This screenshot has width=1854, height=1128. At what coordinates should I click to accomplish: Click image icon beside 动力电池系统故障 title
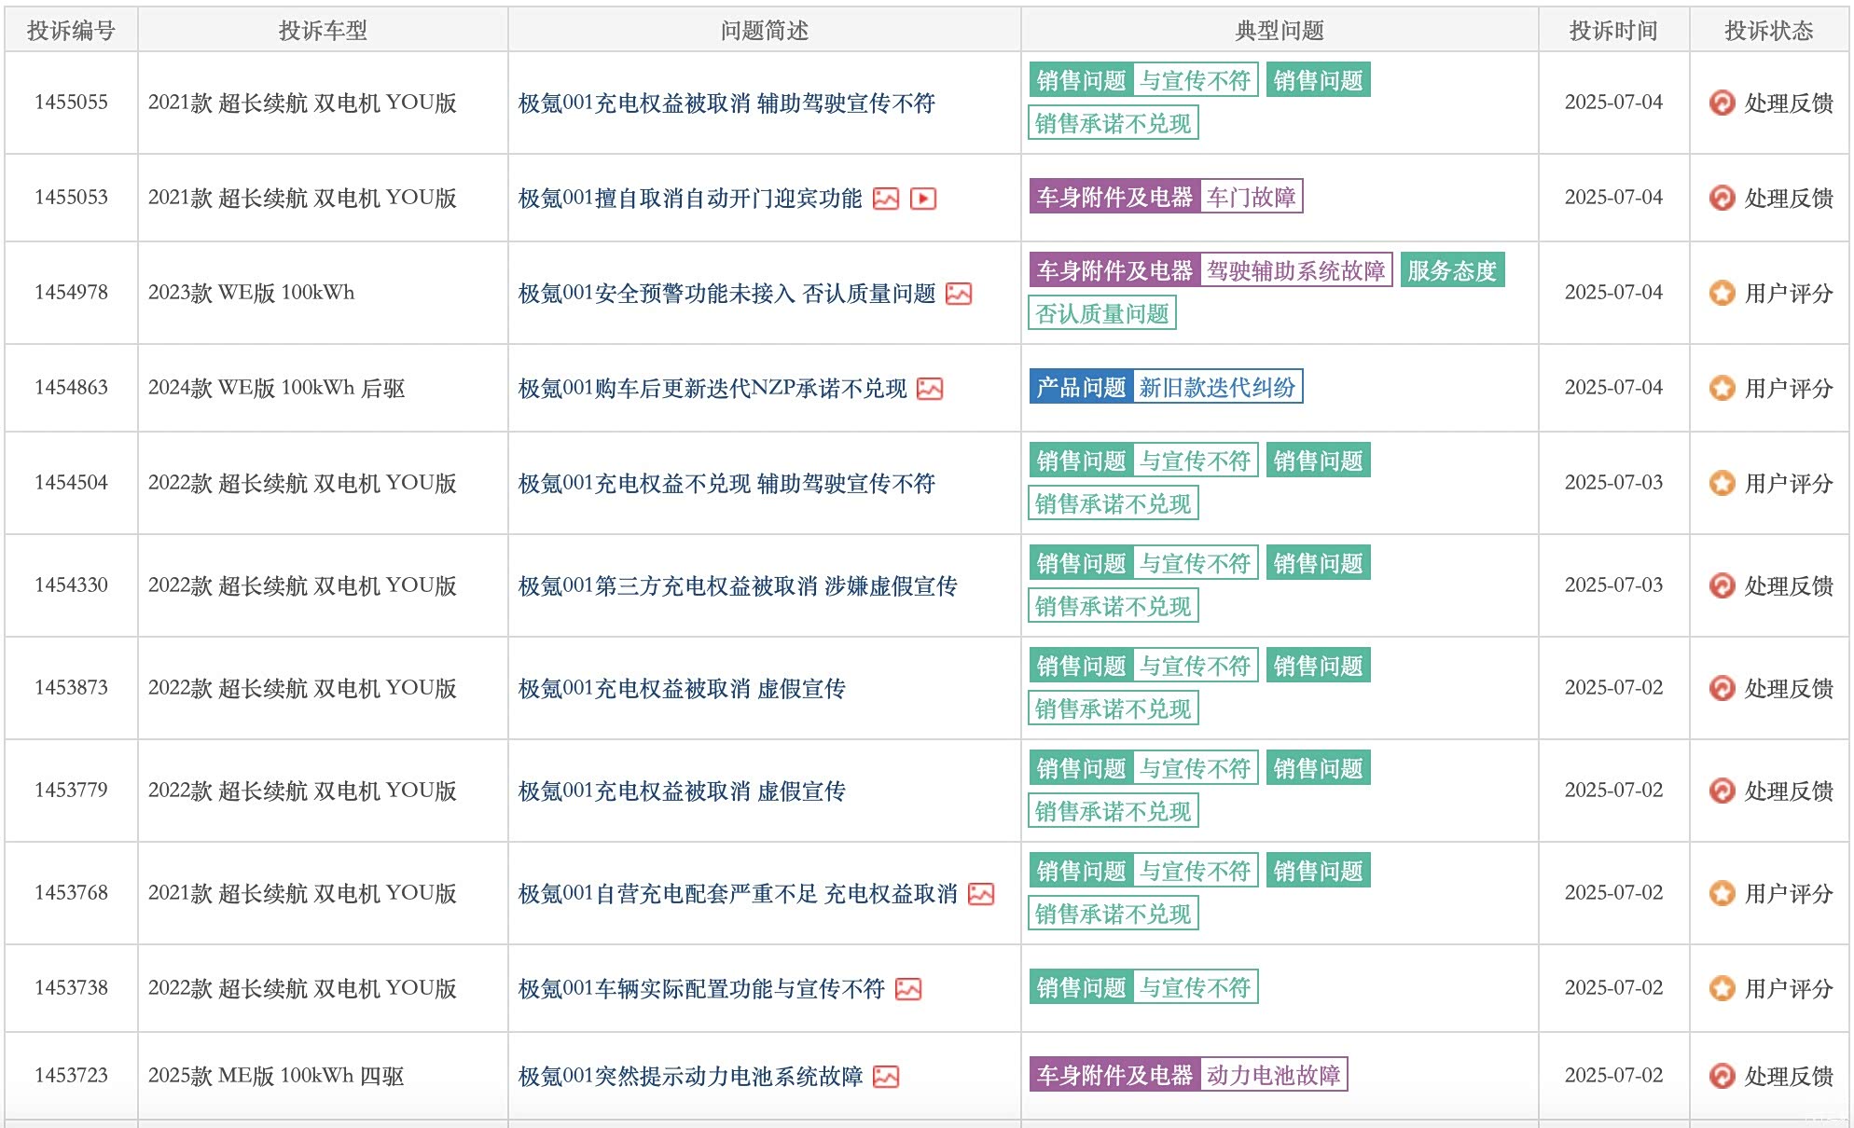[x=885, y=1077]
